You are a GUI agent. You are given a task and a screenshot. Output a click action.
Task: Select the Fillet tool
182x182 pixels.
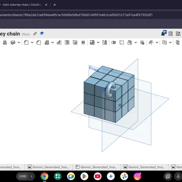tap(26, 42)
